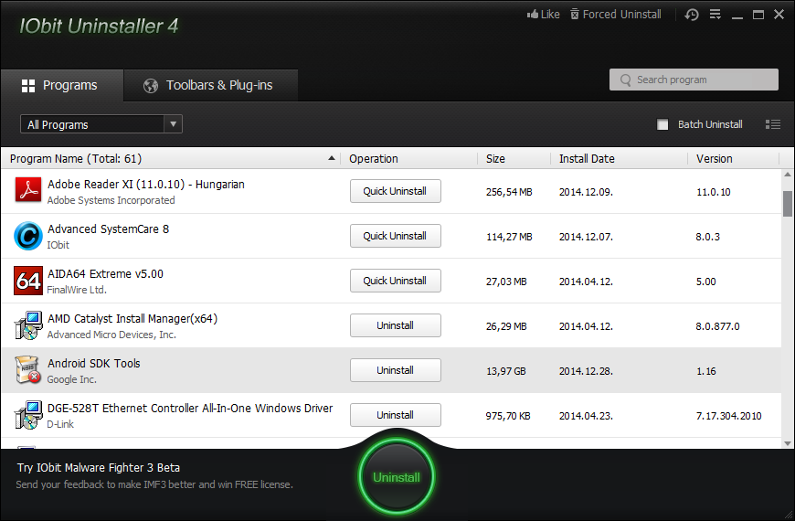
Task: Click the scrollbar up arrow
Action: [x=788, y=175]
